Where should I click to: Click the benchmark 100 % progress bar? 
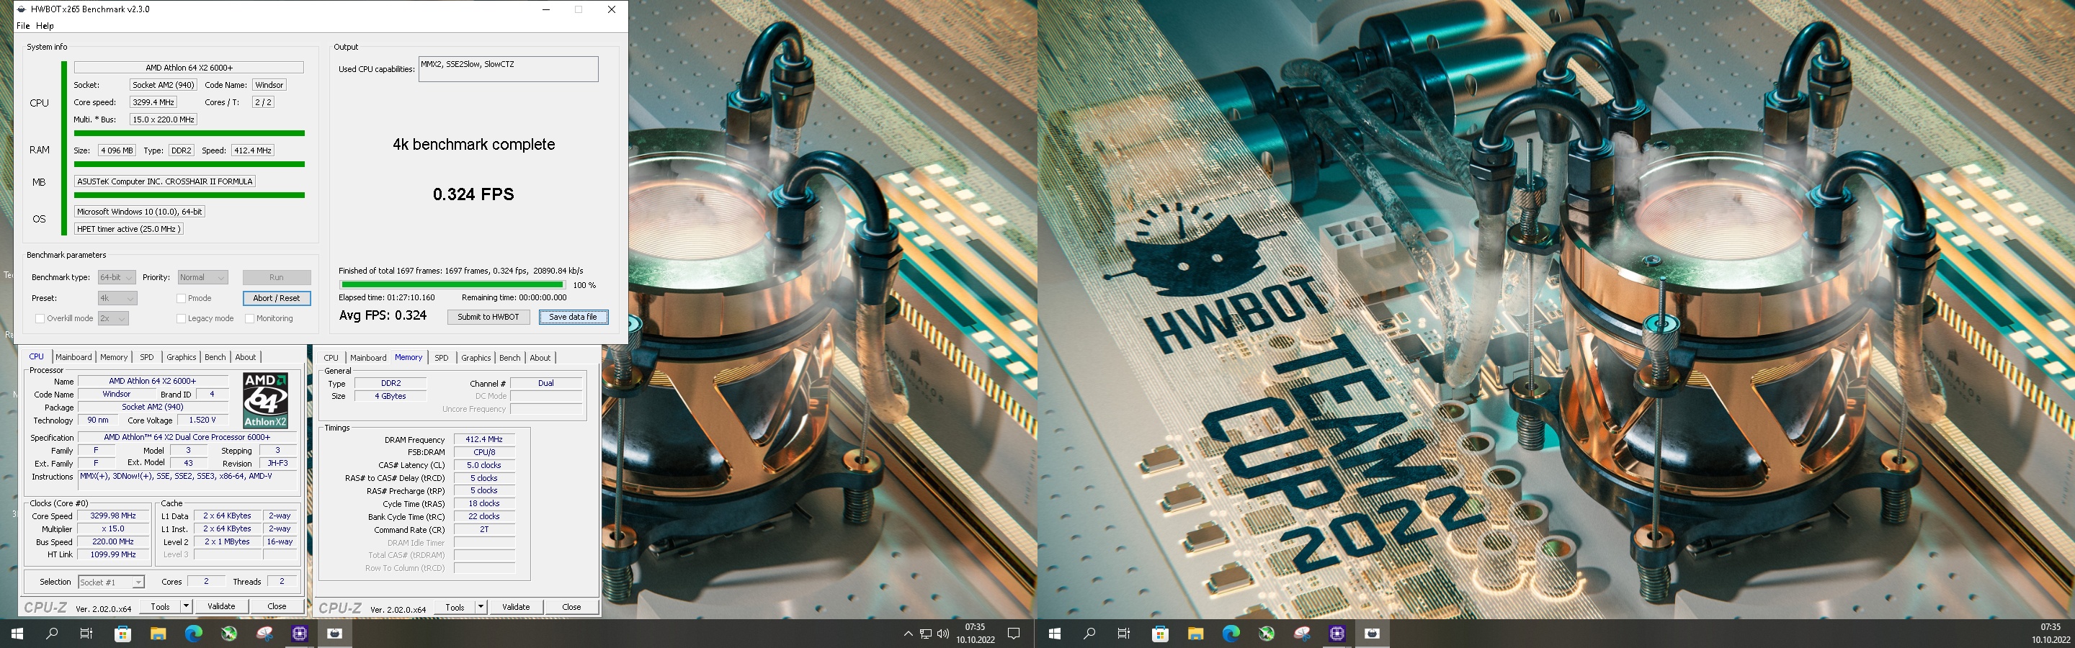click(x=452, y=285)
